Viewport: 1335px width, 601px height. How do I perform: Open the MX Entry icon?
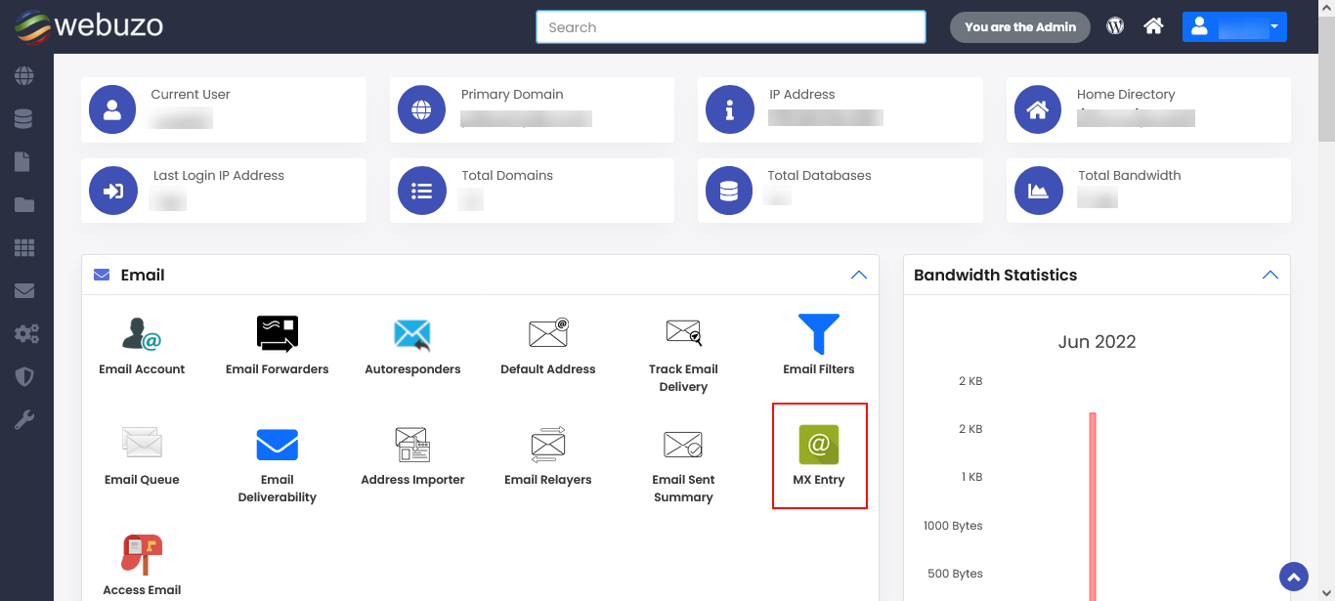point(819,446)
